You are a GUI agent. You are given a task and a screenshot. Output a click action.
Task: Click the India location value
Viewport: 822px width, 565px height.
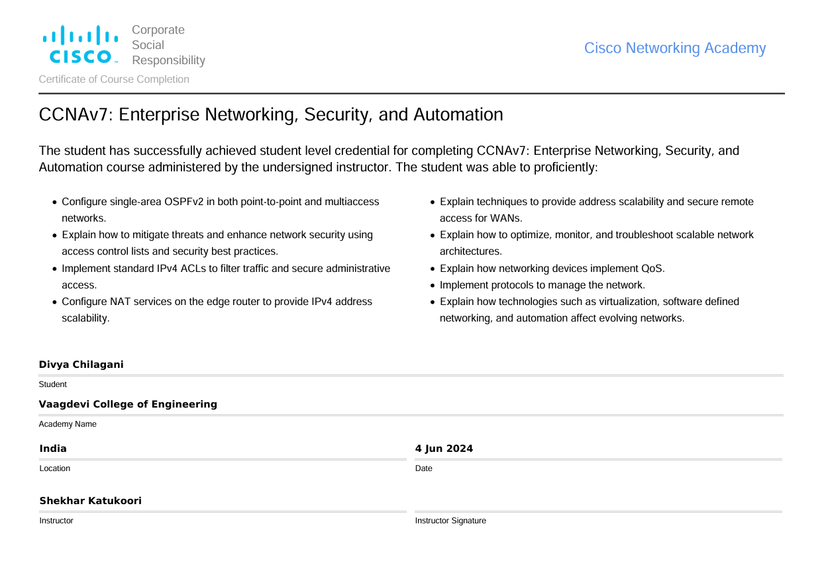click(x=53, y=449)
